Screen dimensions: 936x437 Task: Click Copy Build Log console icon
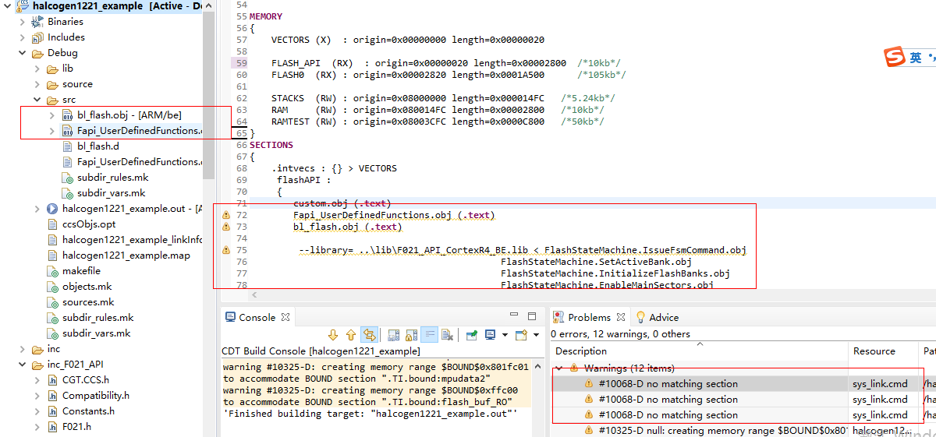point(393,335)
